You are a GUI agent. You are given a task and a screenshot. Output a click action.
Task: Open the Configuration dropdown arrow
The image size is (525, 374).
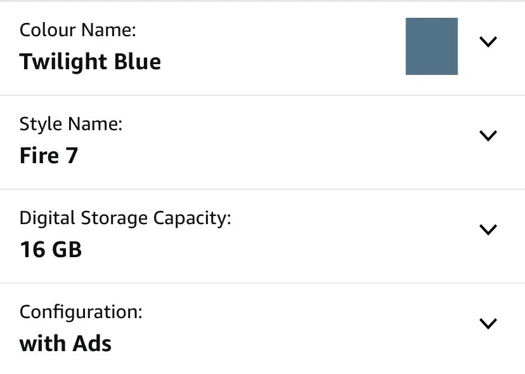(488, 323)
